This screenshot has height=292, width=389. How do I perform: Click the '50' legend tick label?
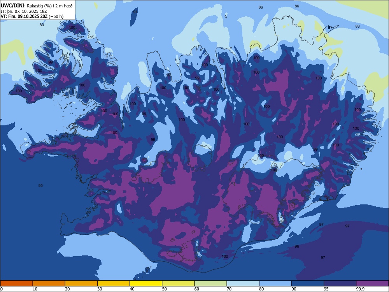coord(164,289)
